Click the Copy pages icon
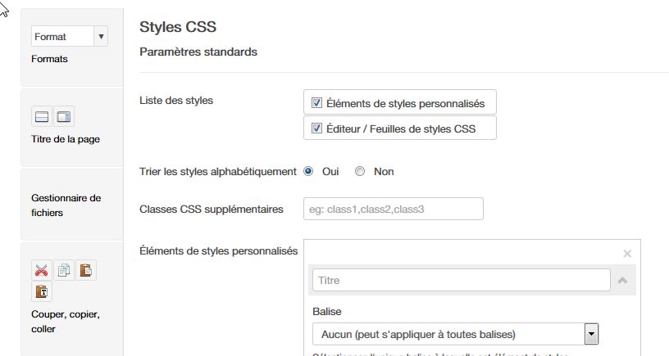Viewport: 669px width, 356px height. pos(64,270)
